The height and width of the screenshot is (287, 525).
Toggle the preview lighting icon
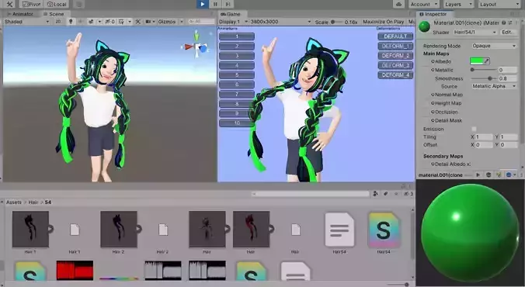499,175
